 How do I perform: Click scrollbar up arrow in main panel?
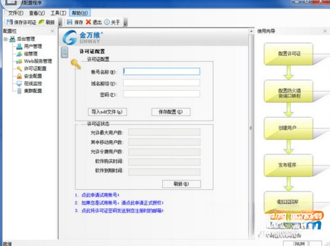click(251, 31)
